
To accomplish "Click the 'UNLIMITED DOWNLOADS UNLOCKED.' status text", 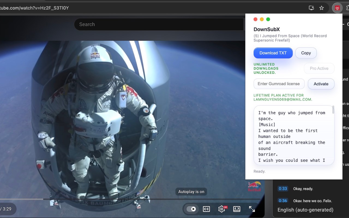I will click(266, 68).
